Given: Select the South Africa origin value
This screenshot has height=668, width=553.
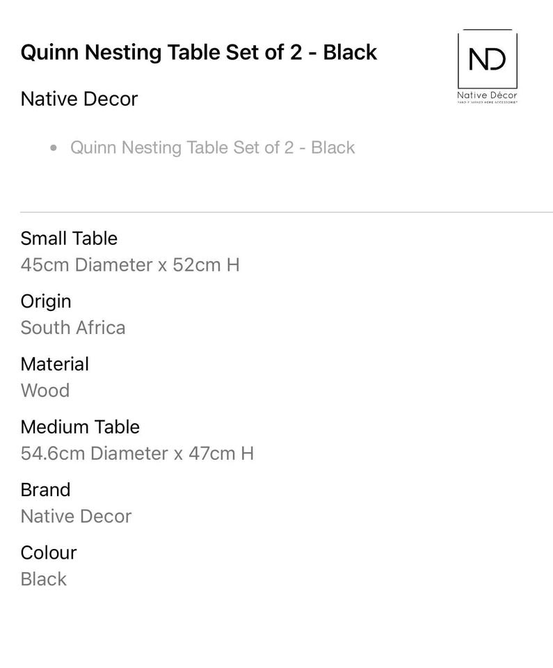Looking at the screenshot, I should coord(73,328).
